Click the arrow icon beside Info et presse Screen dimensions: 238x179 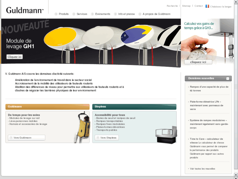coord(115,14)
